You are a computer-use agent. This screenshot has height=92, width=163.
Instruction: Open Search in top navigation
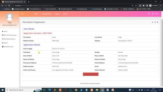click(65, 14)
